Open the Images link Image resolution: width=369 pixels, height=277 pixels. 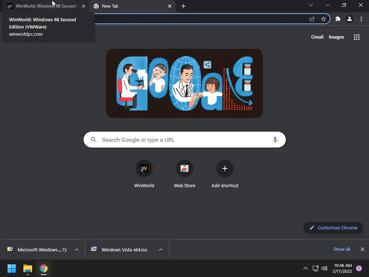point(336,37)
